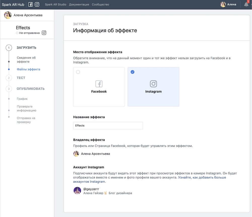
Task: Go to Сообщество in top navigation
Action: (100, 5)
